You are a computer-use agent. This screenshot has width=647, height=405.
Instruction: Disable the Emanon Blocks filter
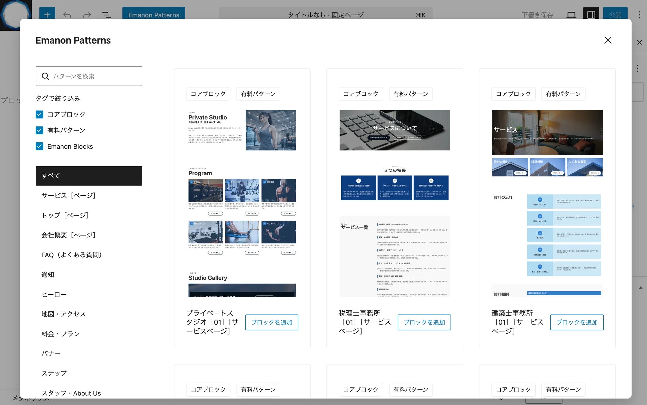coord(39,146)
